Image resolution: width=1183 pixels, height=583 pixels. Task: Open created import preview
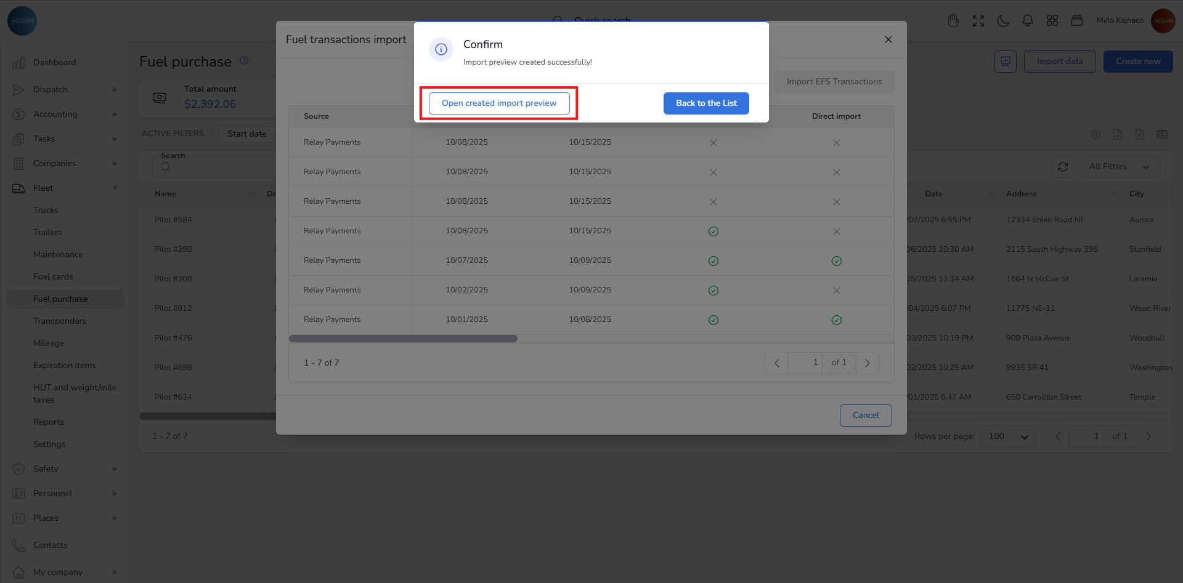(498, 103)
